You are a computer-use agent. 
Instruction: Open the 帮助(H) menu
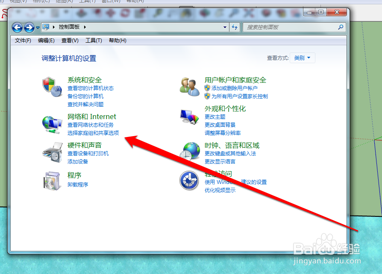pyautogui.click(x=118, y=41)
